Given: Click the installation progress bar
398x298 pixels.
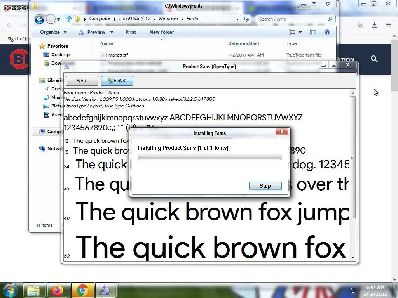Looking at the screenshot, I should pos(209,158).
